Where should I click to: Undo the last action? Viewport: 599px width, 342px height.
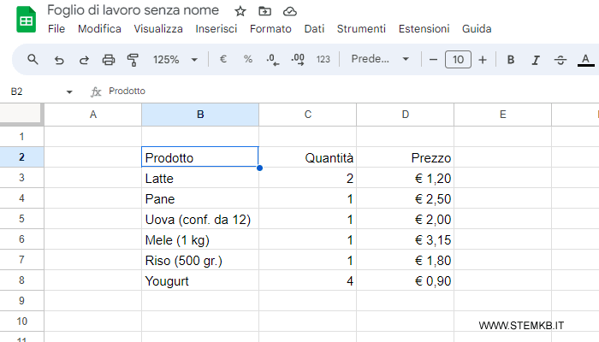tap(59, 60)
